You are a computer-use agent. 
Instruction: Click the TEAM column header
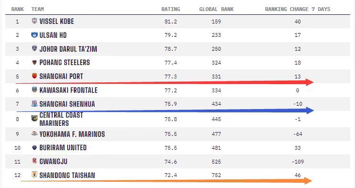[x=37, y=9]
